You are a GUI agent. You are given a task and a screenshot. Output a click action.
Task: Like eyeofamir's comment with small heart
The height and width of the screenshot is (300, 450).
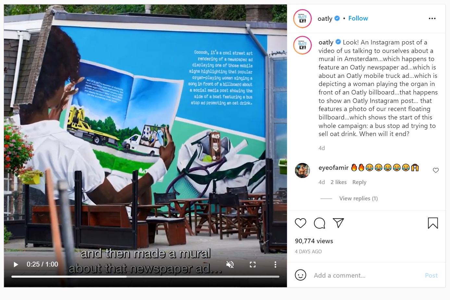coord(436,170)
